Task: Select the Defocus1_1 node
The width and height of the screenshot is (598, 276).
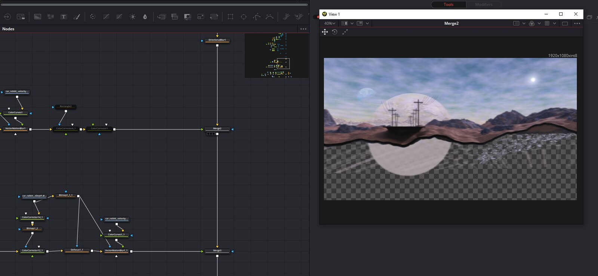Action: (x=77, y=250)
